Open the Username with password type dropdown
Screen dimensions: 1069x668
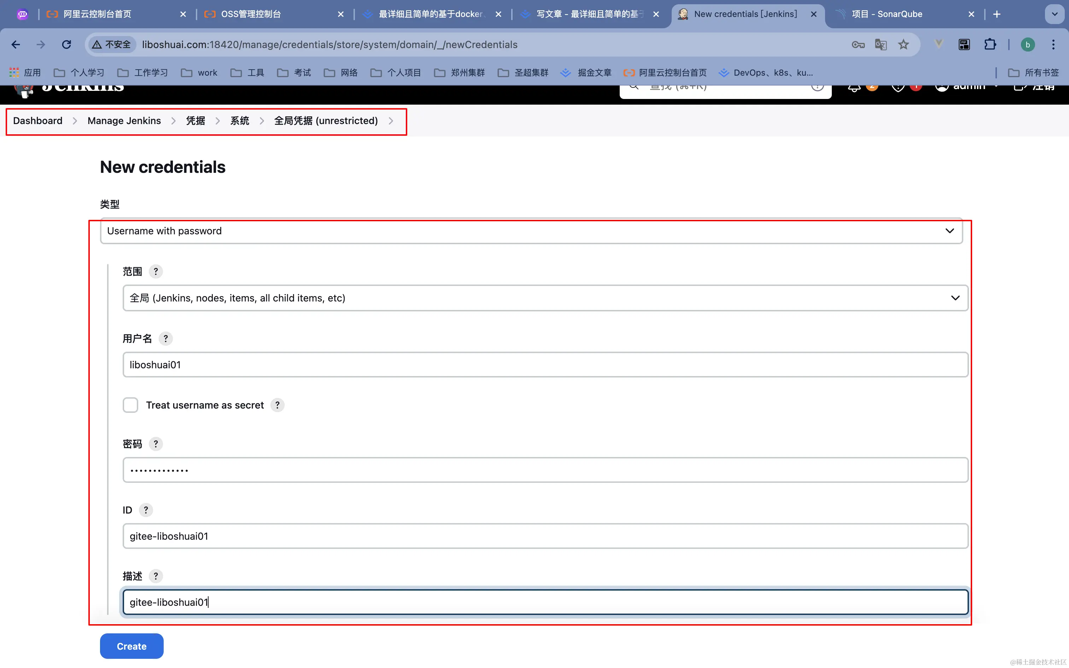click(x=531, y=231)
